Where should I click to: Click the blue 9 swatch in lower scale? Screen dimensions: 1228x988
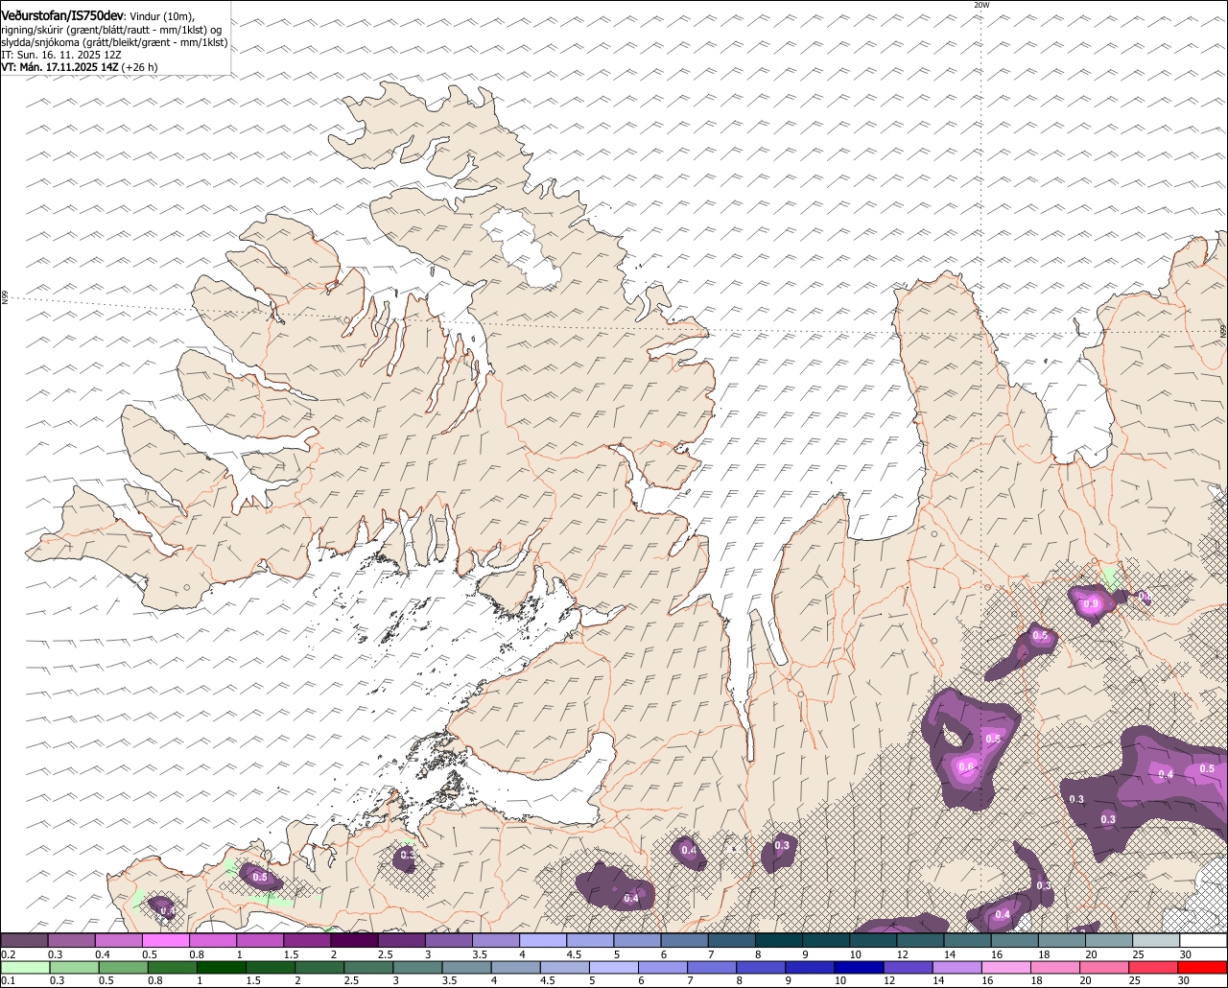(x=811, y=967)
